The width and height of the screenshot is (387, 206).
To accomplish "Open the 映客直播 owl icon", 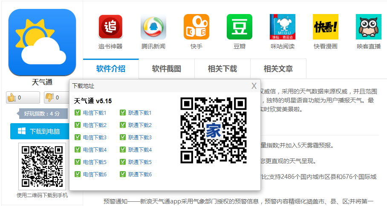I will [369, 27].
